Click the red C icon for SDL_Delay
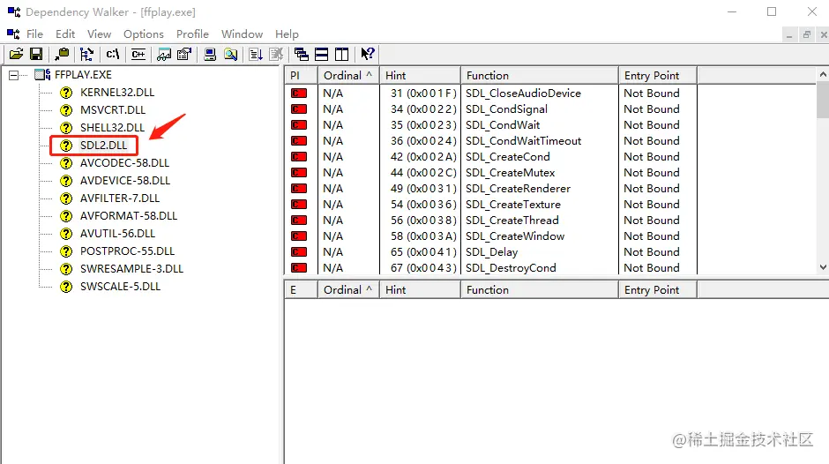 [299, 251]
